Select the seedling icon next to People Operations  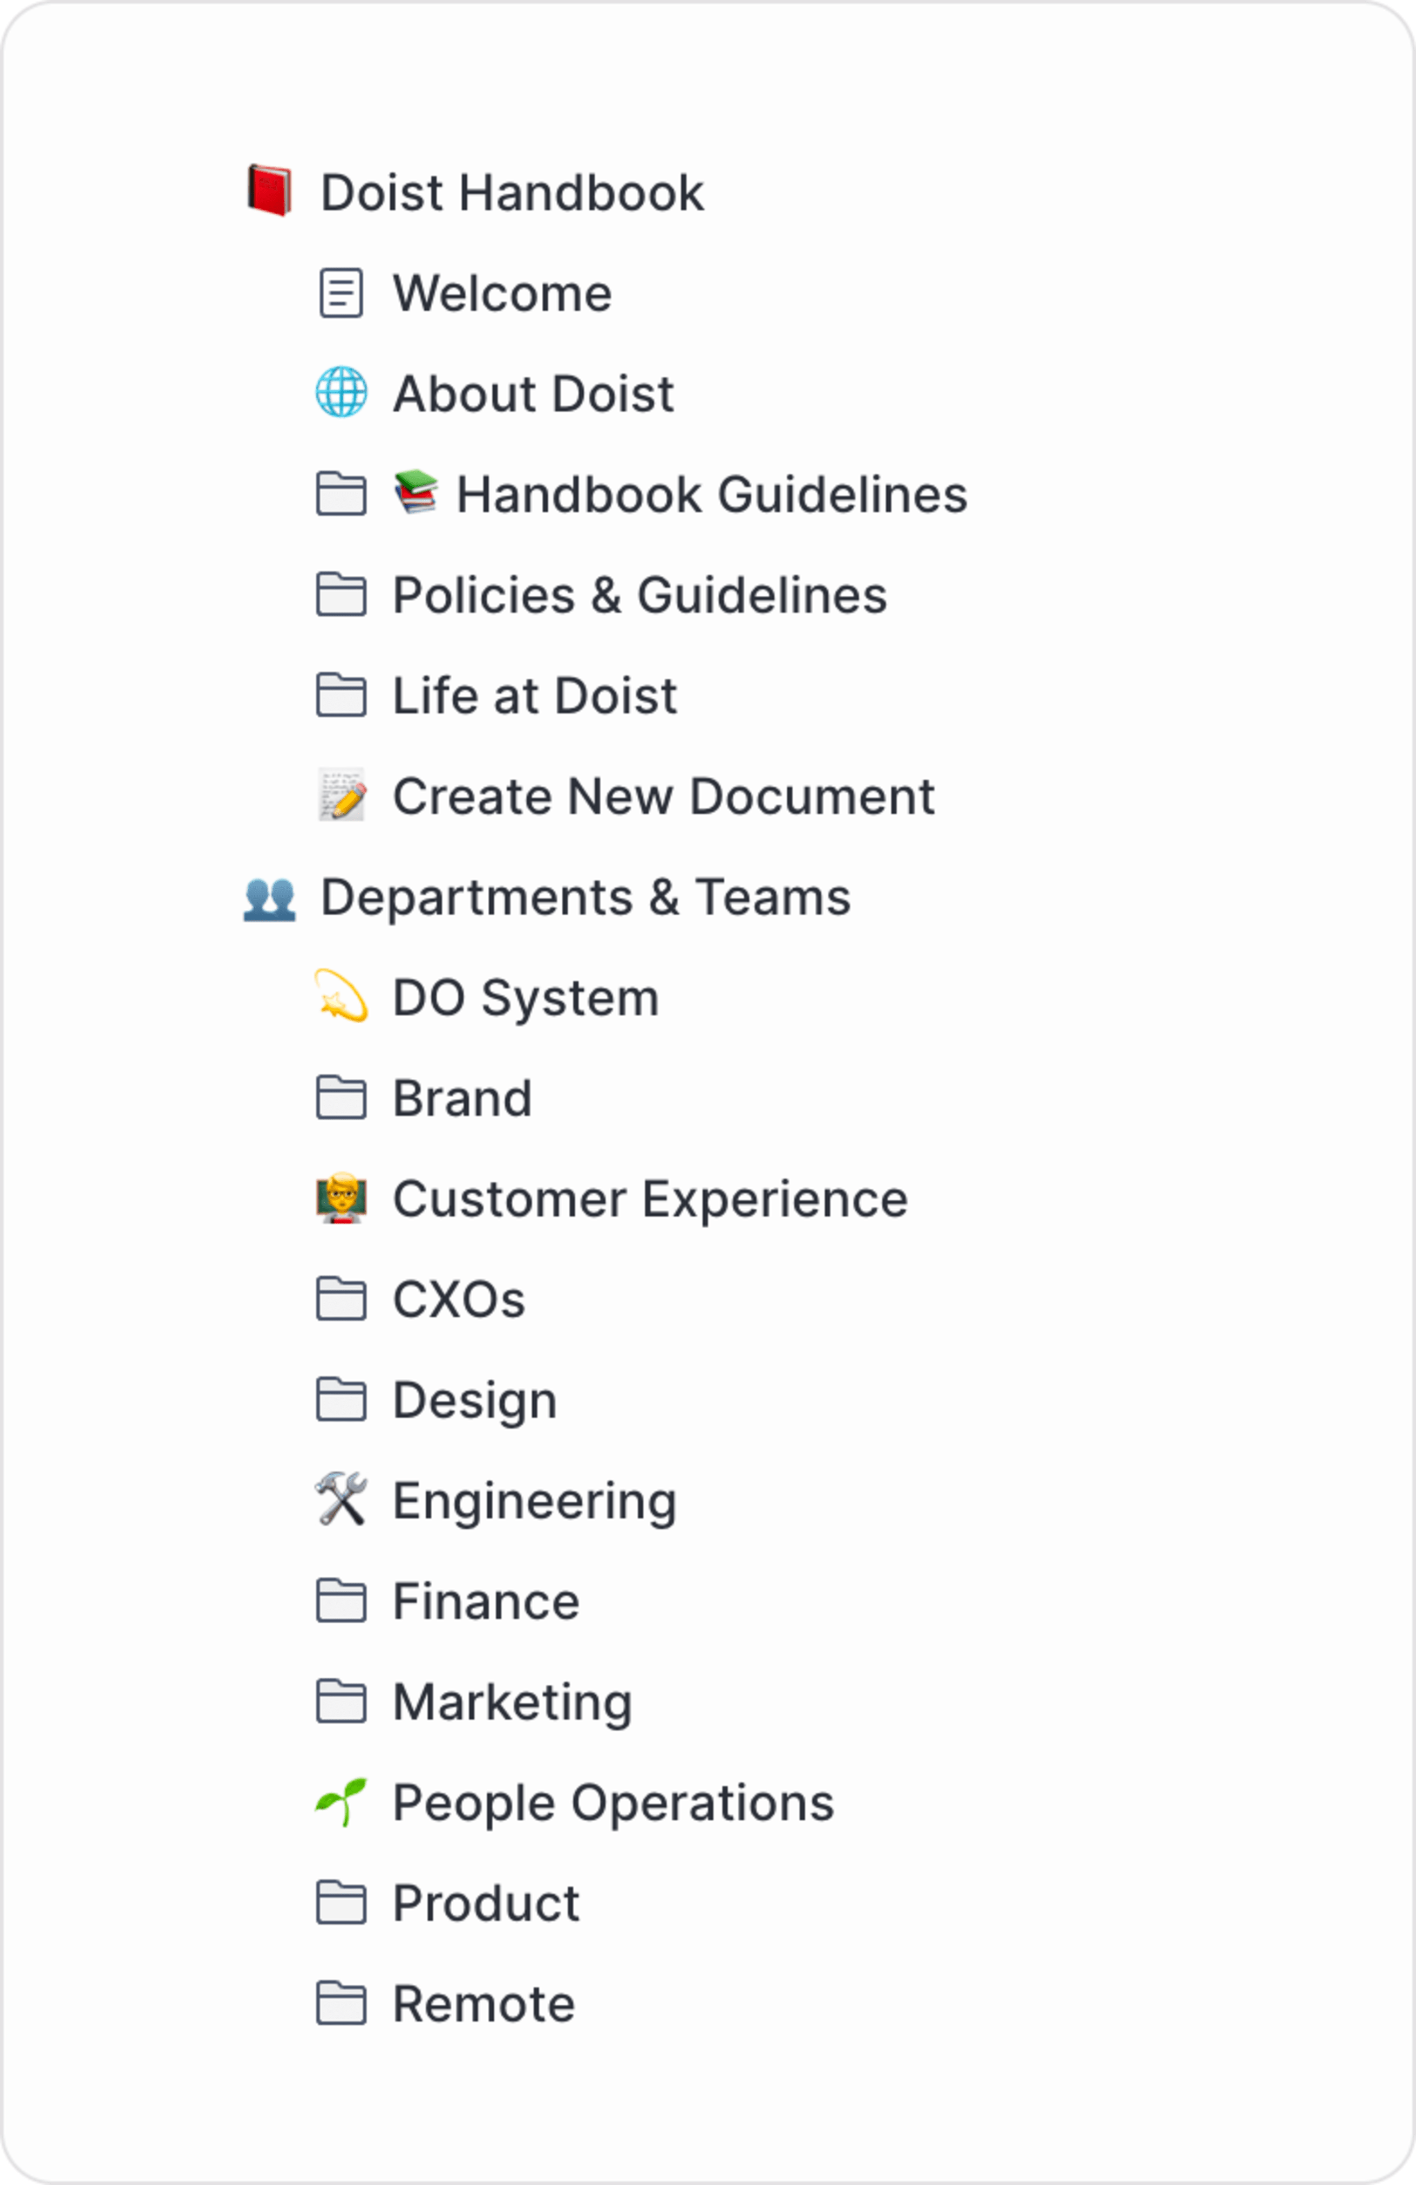click(x=342, y=1801)
